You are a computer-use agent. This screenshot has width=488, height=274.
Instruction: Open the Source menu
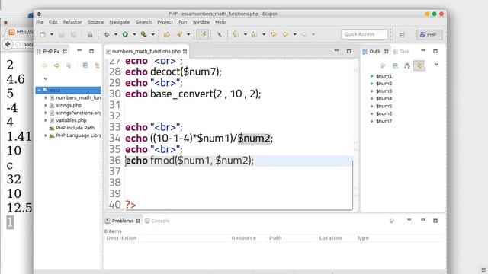click(95, 22)
